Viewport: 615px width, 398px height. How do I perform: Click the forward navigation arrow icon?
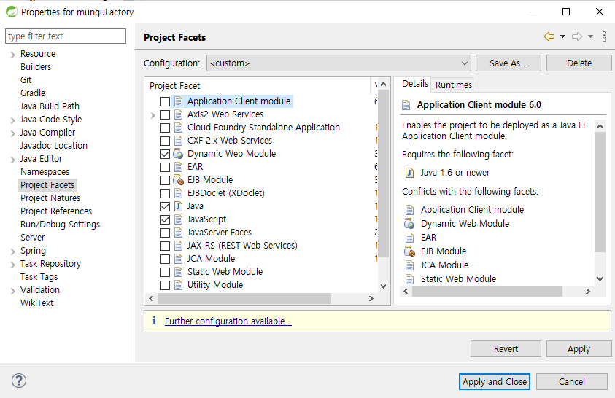coord(577,36)
